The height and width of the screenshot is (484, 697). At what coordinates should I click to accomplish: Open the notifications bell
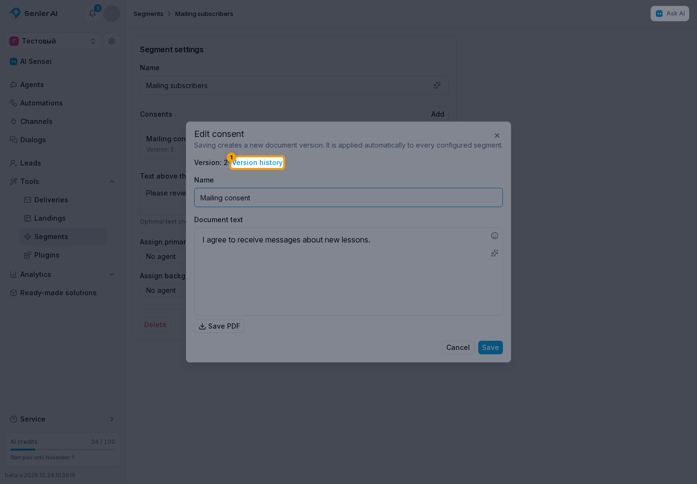click(92, 14)
